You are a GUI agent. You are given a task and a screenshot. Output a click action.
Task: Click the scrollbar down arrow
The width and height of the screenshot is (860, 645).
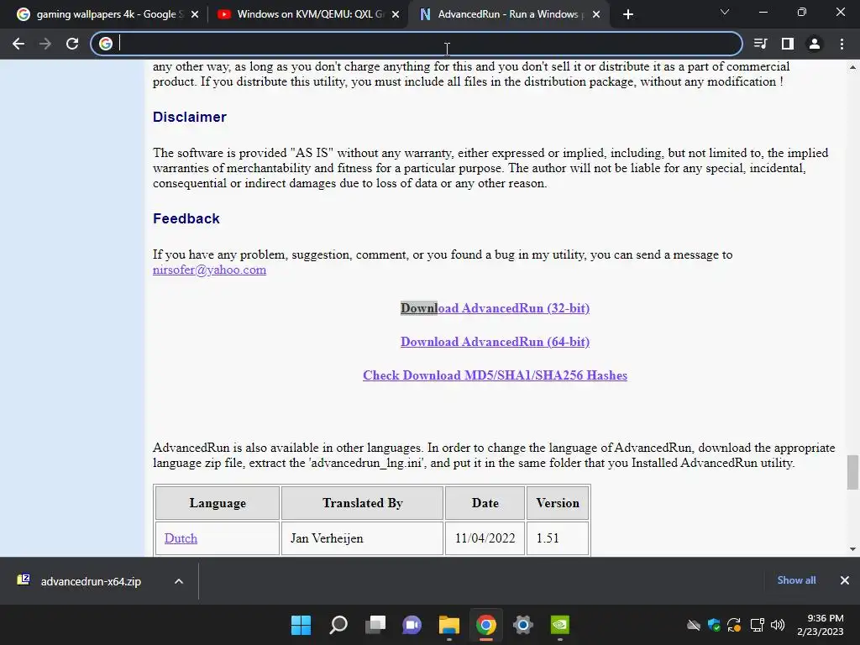(852, 549)
